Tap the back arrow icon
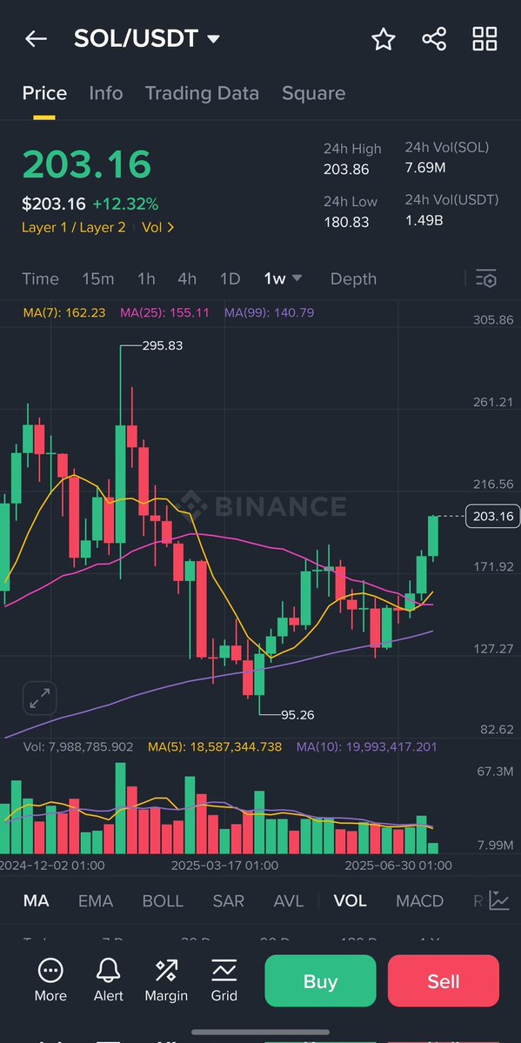521x1043 pixels. pos(36,39)
